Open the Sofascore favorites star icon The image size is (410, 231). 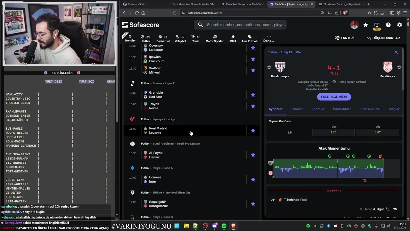coord(365,25)
